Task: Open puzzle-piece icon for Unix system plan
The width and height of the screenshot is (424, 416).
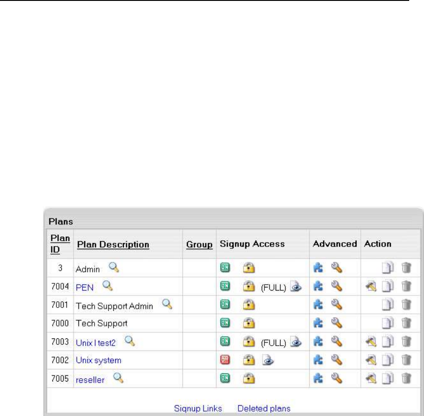Action: point(318,360)
